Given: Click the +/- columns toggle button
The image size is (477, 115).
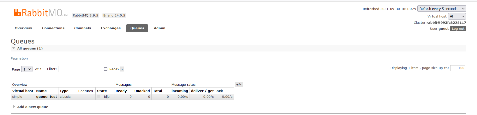Looking at the screenshot, I should pos(239,84).
